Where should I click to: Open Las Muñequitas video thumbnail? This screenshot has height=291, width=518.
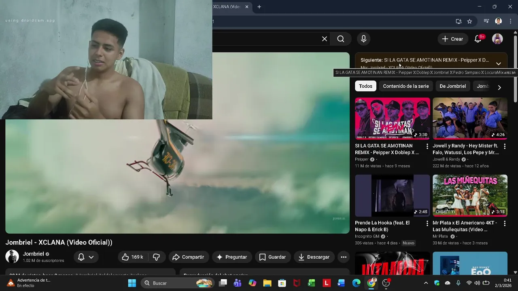tap(470, 196)
